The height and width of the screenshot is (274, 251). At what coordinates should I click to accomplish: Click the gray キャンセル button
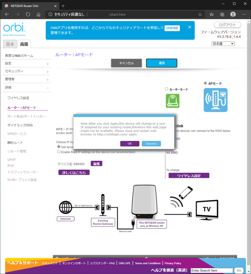(x=126, y=63)
